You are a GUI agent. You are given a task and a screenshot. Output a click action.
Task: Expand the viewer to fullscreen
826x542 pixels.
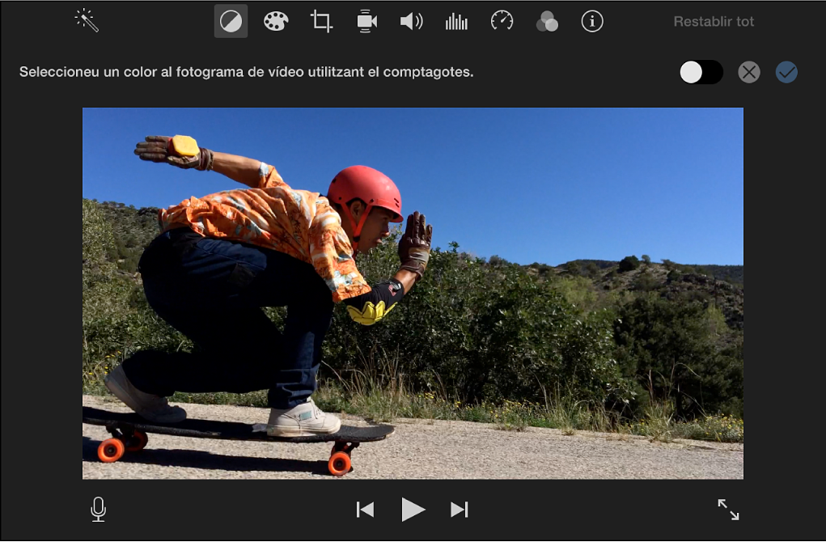coord(727,510)
